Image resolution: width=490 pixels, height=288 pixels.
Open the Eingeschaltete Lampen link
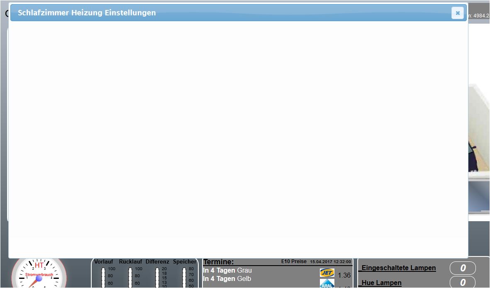[398, 268]
